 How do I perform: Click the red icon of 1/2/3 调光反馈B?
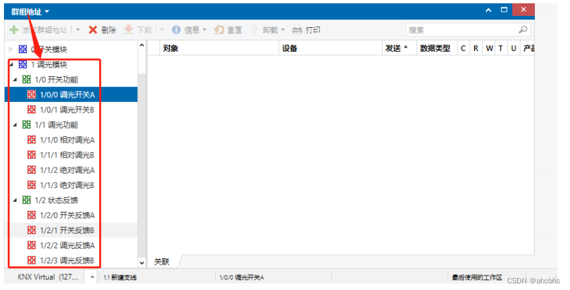tap(32, 260)
